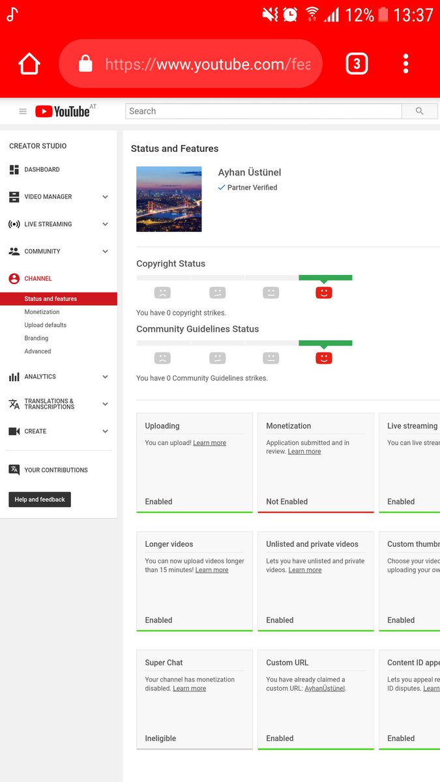This screenshot has width=440, height=782.
Task: Open the AyhanÜstünel custom URL link
Action: [x=325, y=689]
